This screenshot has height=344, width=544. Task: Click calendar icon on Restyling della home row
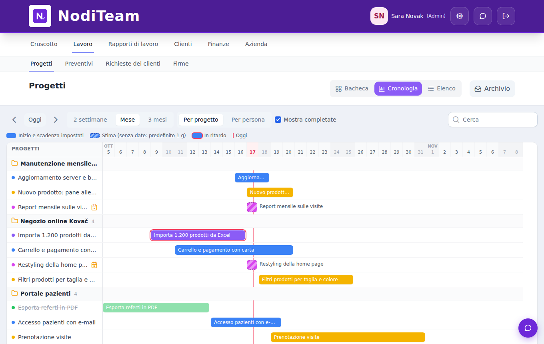pos(94,265)
